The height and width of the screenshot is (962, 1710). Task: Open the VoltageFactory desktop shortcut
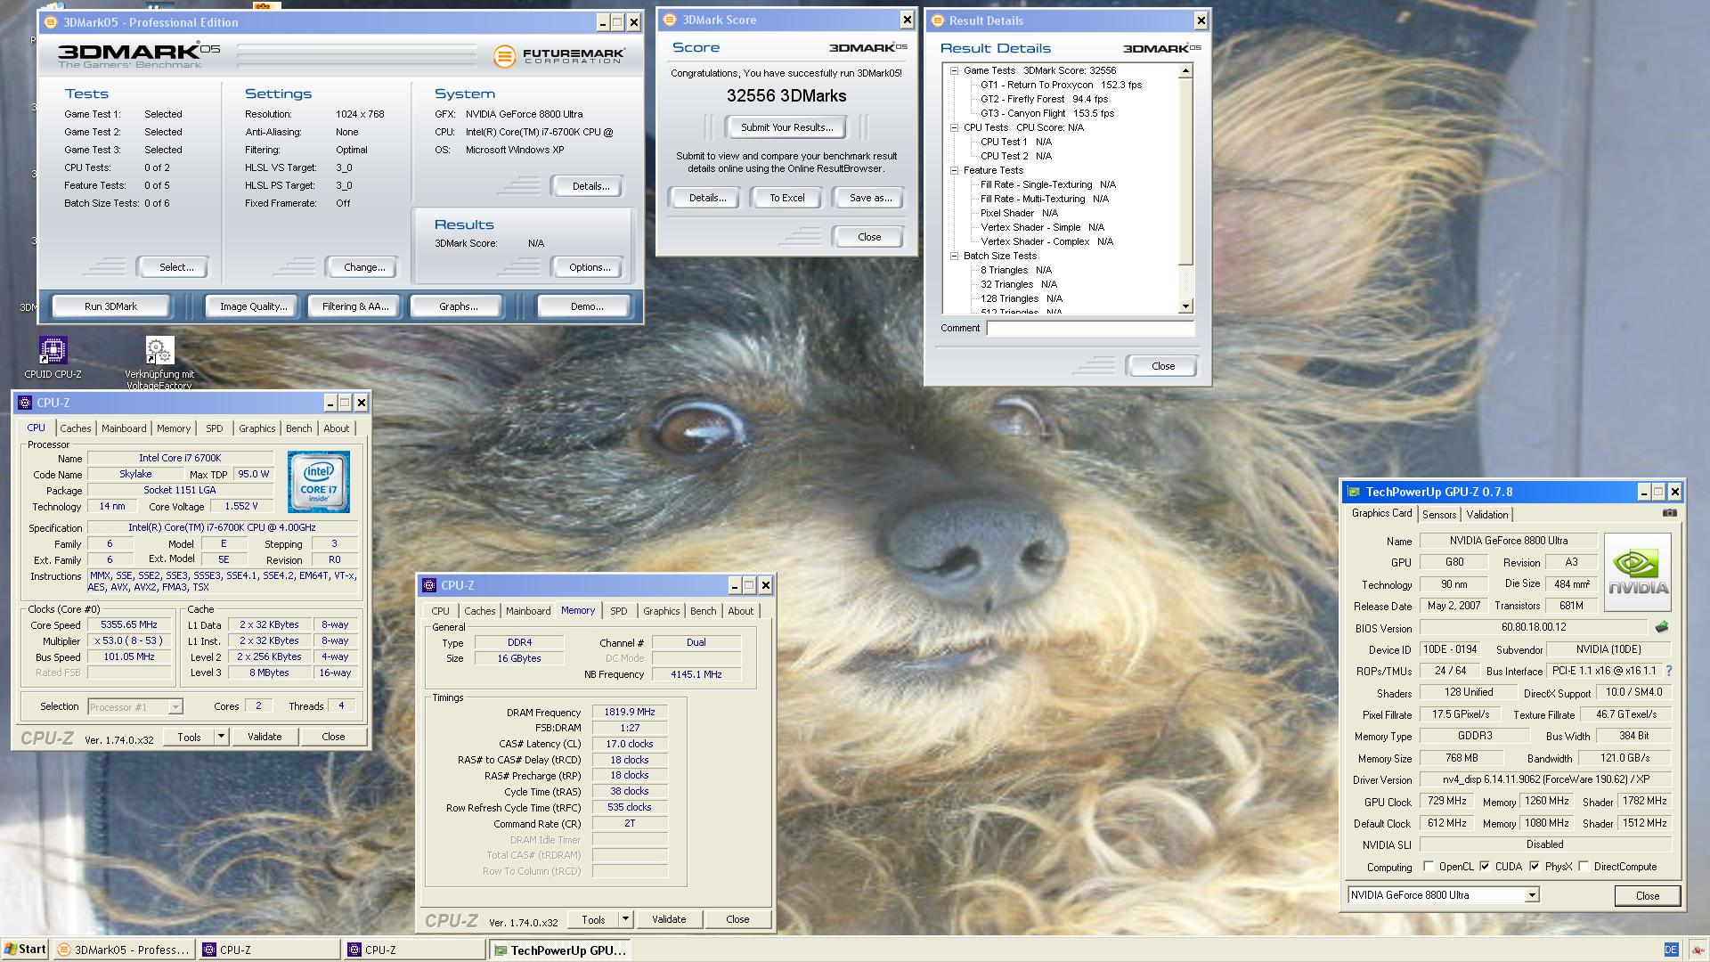[x=159, y=363]
